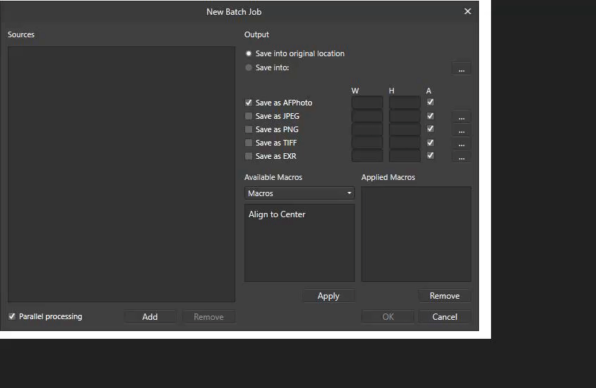Click the OK button
Viewport: 596px width, 388px height.
387,317
